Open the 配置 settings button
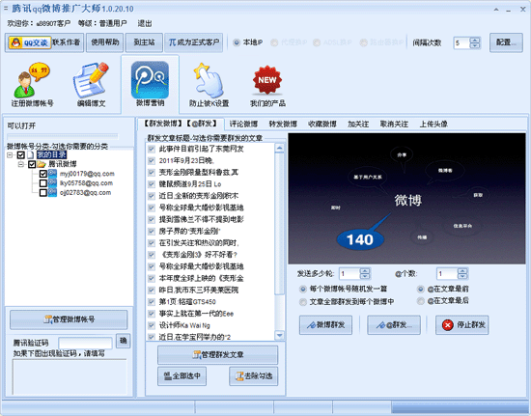The width and height of the screenshot is (531, 416). [x=506, y=42]
